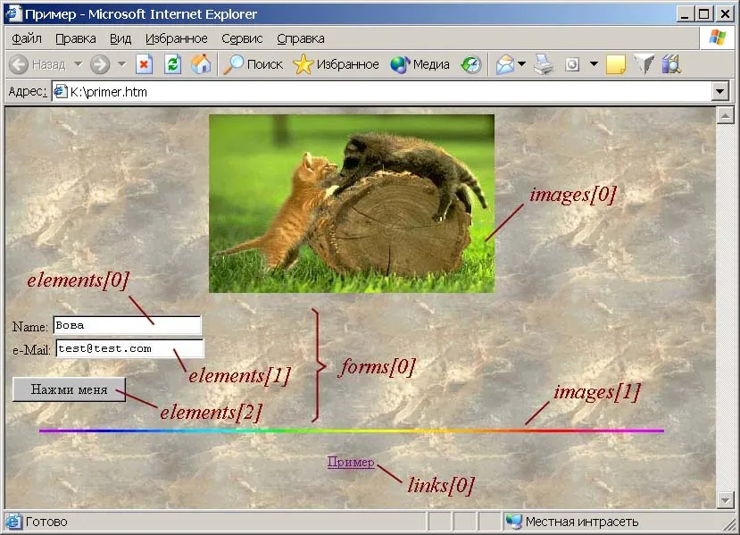This screenshot has width=740, height=535.
Task: Click the yellow note toolbar icon
Action: point(615,64)
